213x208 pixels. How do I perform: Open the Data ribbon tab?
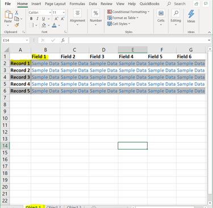pos(93,3)
